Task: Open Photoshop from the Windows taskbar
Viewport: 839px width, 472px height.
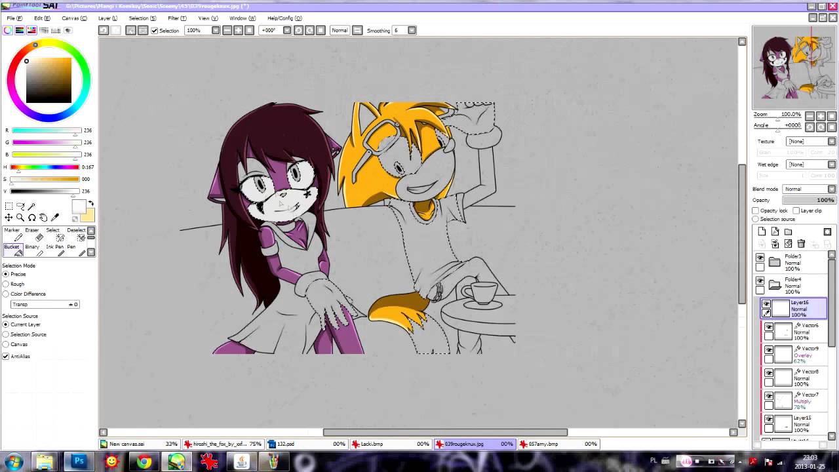Action: click(x=79, y=462)
